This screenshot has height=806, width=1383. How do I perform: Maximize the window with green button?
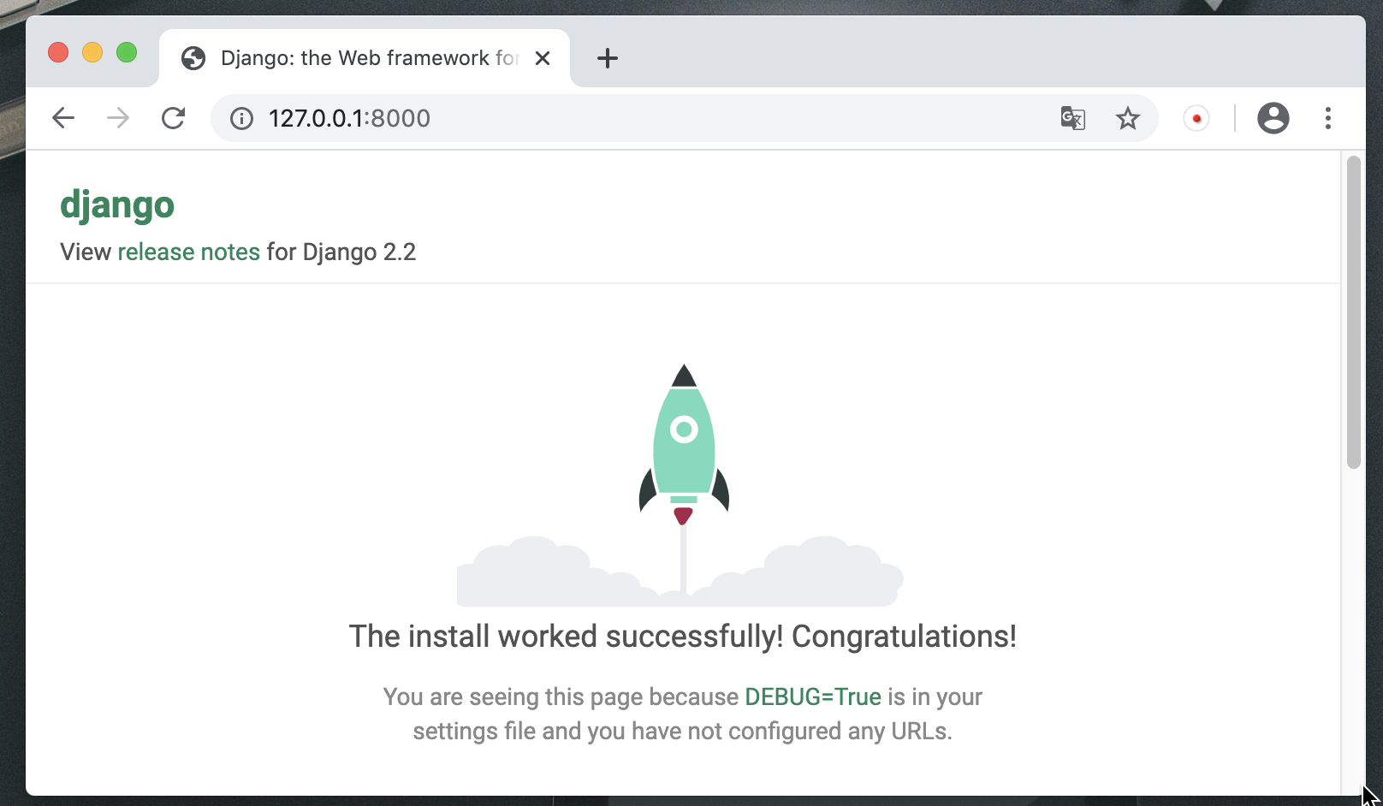click(127, 52)
